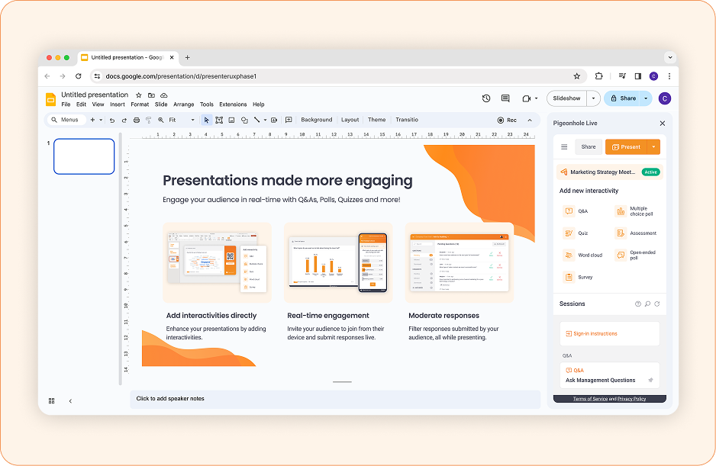Insert a text box
The width and height of the screenshot is (716, 466).
[x=219, y=120]
